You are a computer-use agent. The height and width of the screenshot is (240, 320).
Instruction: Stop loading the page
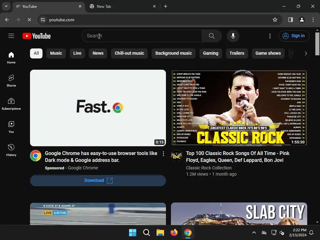pos(29,20)
